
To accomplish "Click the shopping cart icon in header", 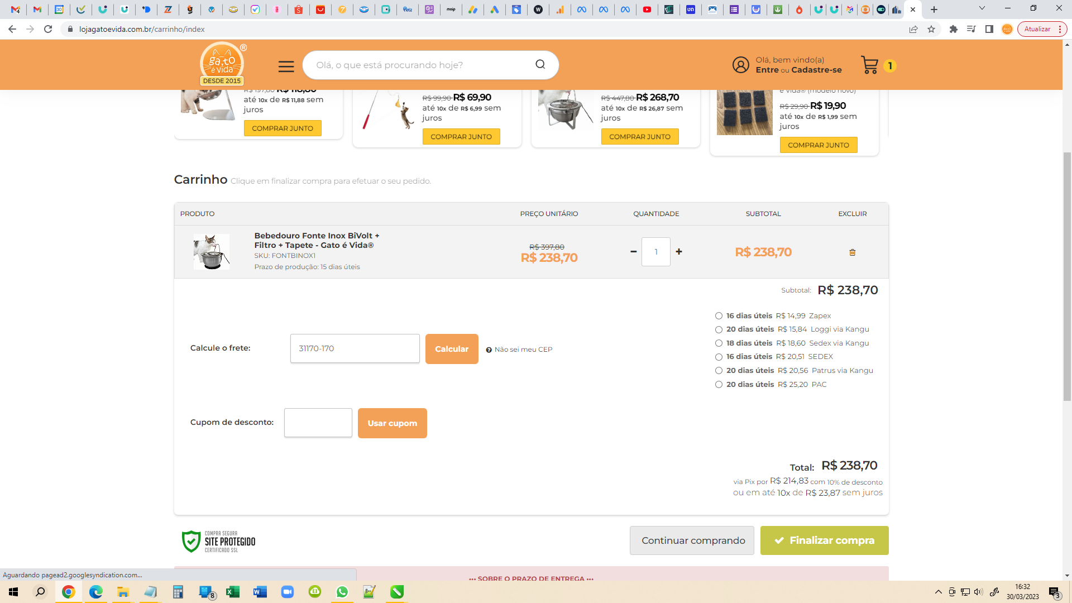I will coord(869,65).
